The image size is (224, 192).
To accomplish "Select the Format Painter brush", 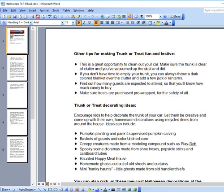I will coord(78,17).
